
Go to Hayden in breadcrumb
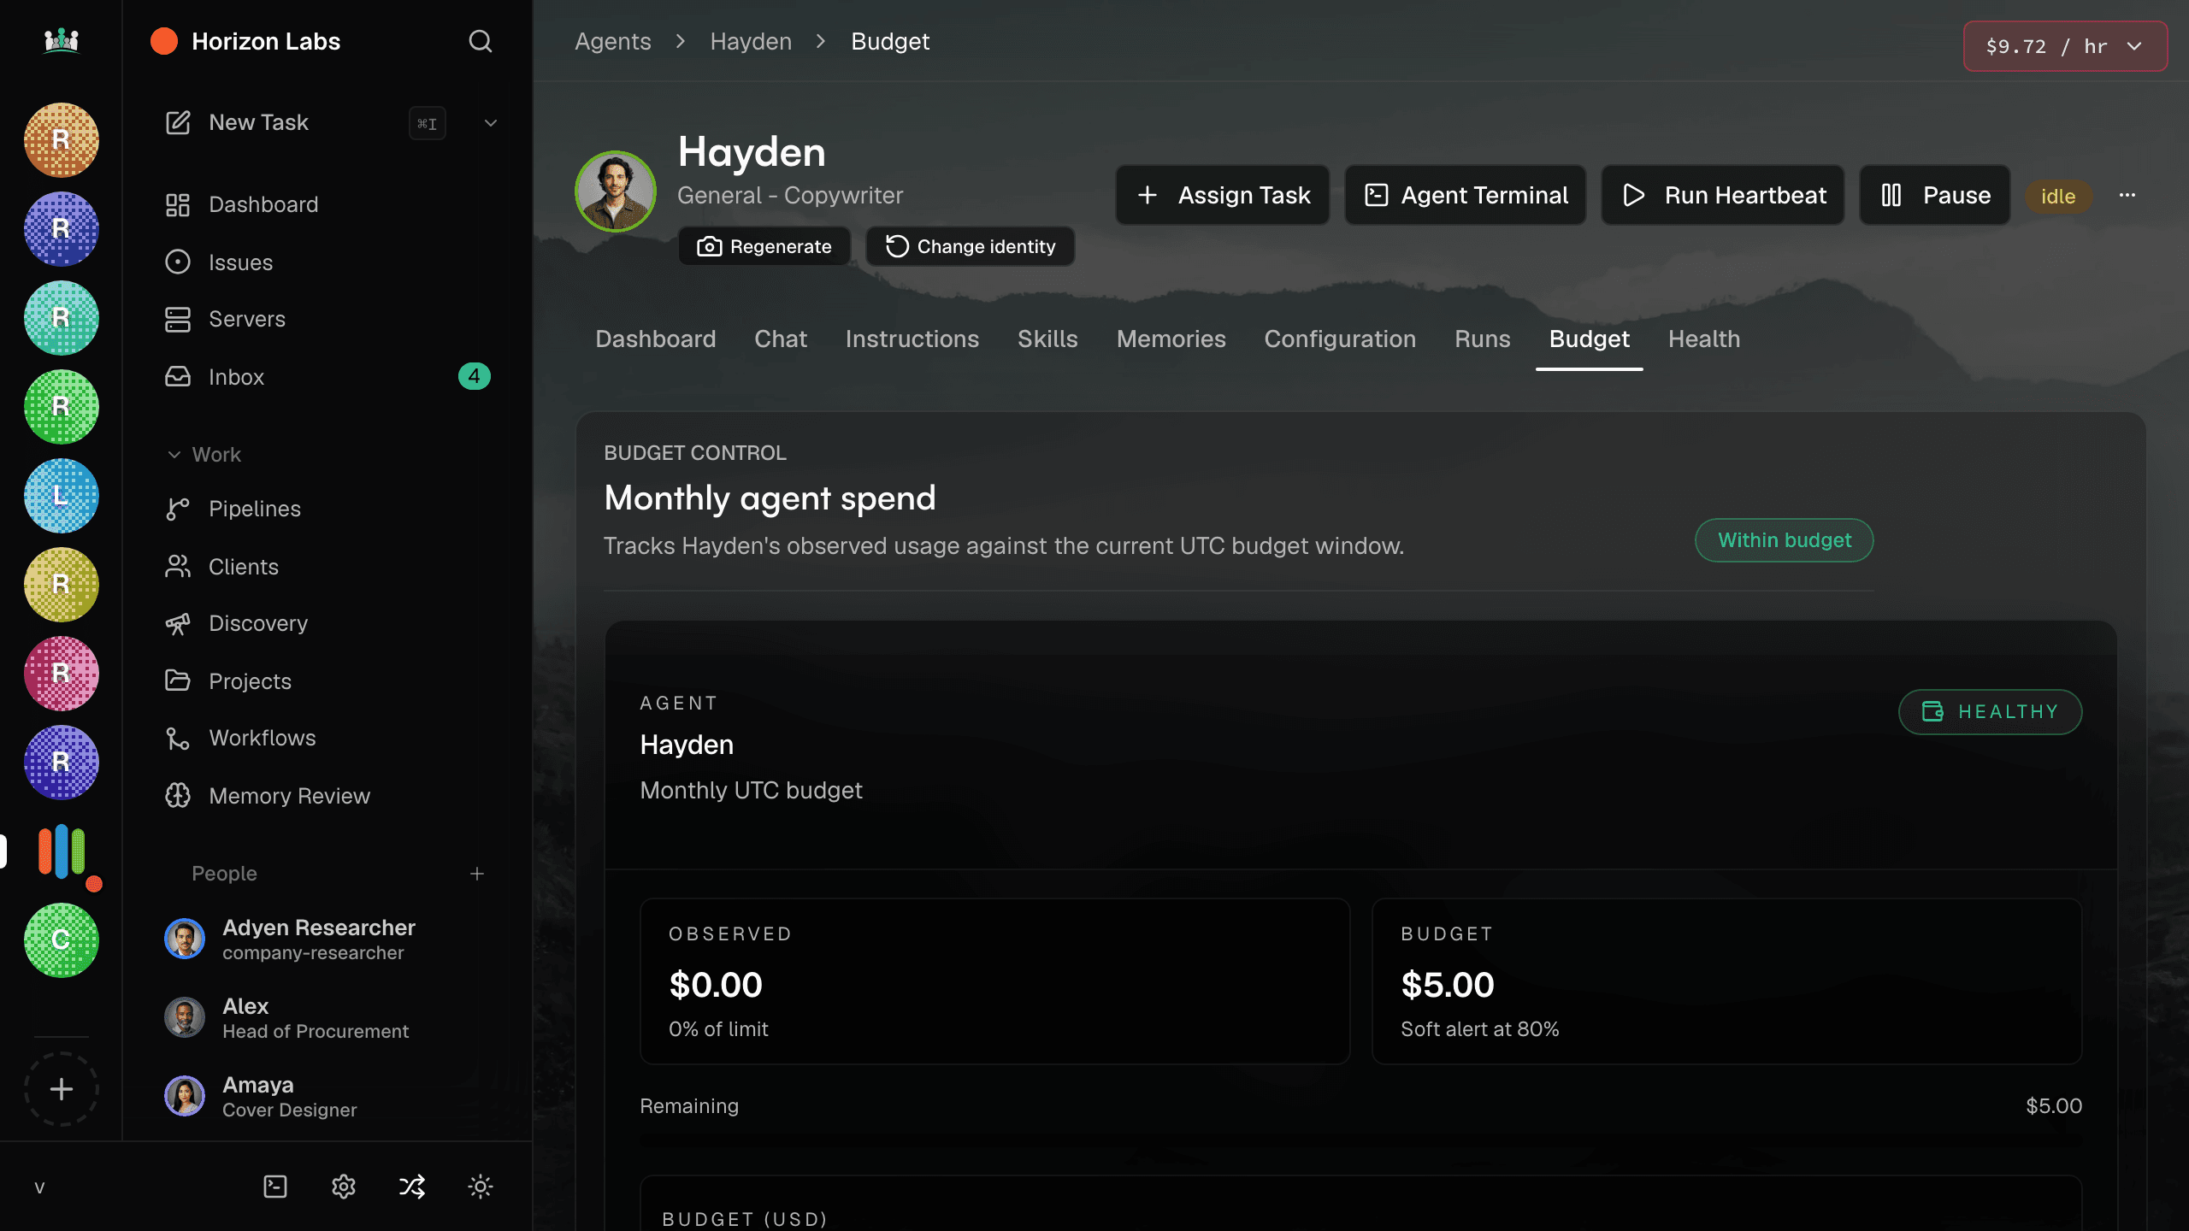click(751, 41)
